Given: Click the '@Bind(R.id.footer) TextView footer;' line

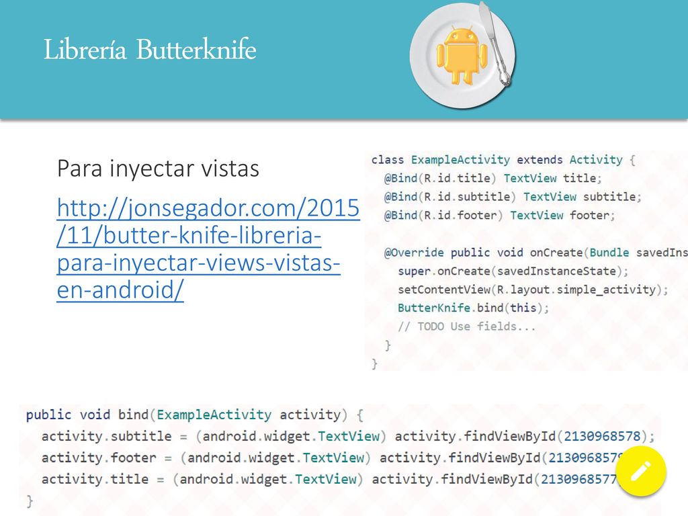Looking at the screenshot, I should click(499, 215).
